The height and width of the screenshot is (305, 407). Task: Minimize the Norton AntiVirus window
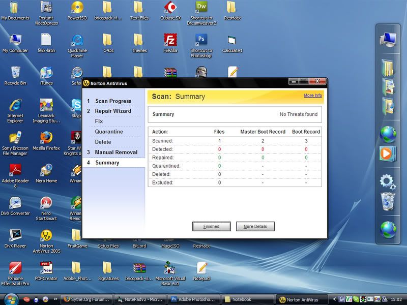294,81
